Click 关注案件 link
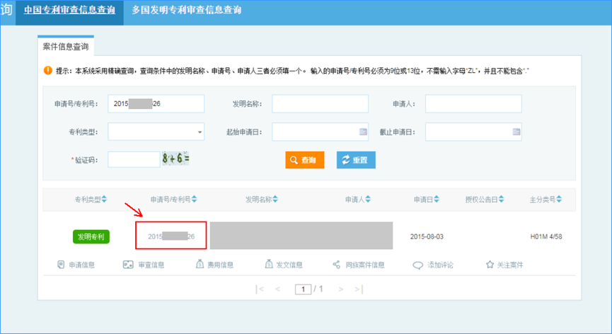This screenshot has height=334, width=612. coord(509,265)
